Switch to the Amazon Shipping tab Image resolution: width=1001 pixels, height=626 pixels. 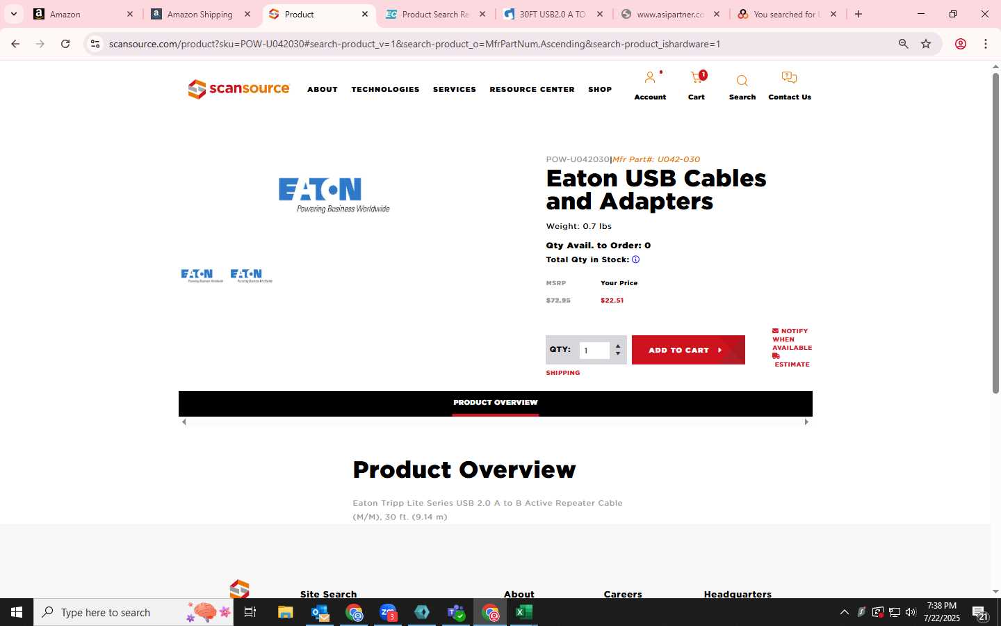pyautogui.click(x=201, y=14)
